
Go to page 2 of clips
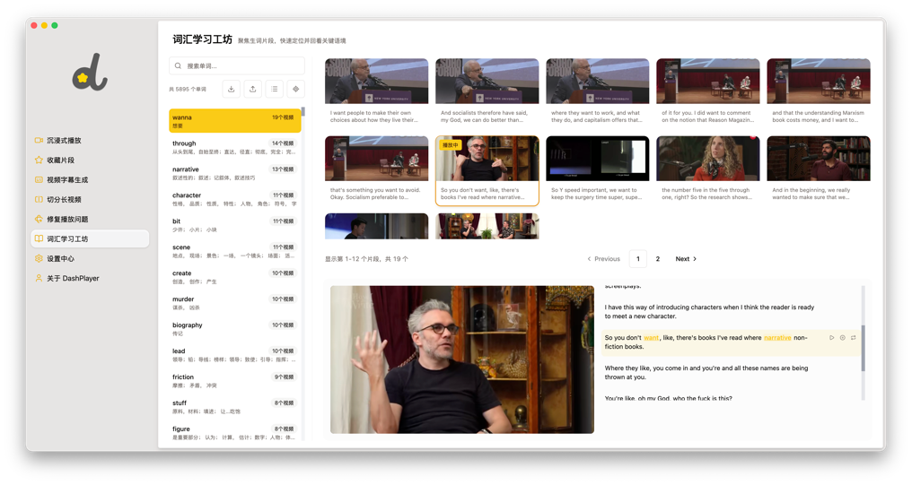(658, 259)
